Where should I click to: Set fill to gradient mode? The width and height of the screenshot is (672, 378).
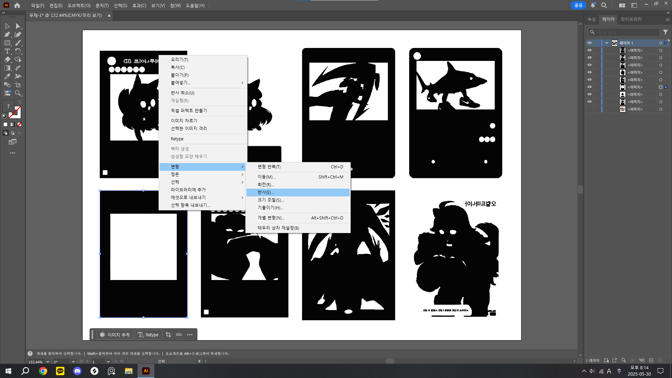click(12, 124)
